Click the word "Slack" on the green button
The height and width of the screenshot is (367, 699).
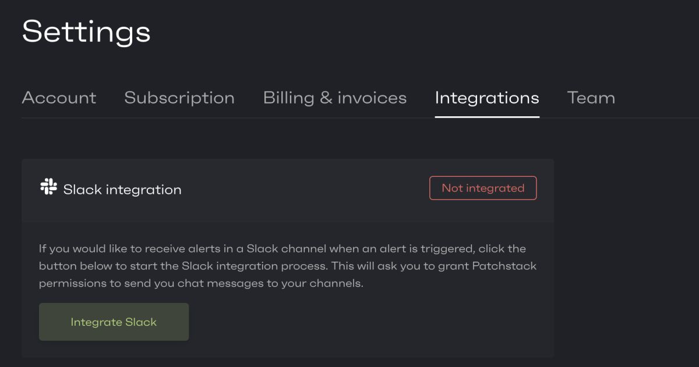point(142,322)
